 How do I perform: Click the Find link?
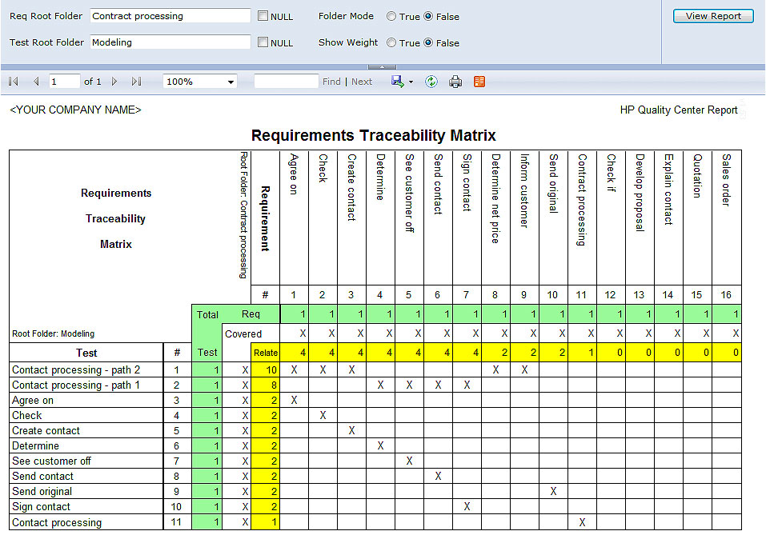(331, 82)
